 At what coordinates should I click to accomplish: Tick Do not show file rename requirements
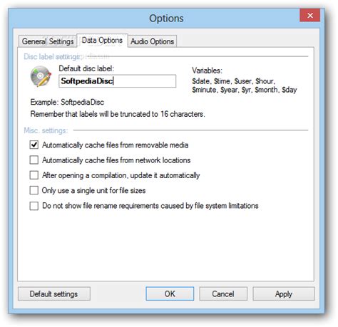(34, 206)
